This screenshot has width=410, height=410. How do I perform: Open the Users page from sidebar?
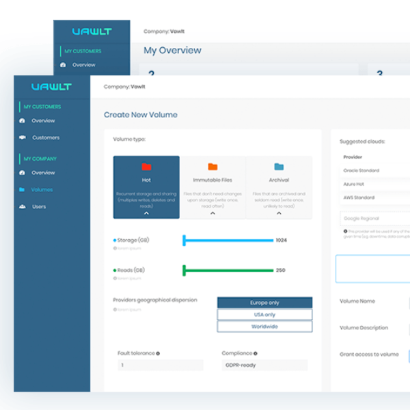(39, 206)
